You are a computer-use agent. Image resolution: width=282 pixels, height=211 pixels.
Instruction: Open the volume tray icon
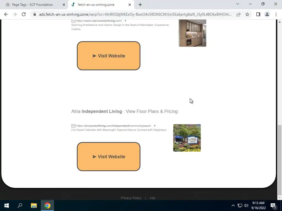click(246, 206)
